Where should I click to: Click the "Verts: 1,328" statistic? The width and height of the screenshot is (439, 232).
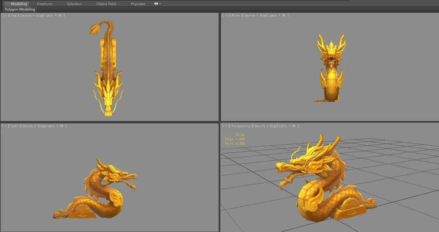(x=234, y=144)
